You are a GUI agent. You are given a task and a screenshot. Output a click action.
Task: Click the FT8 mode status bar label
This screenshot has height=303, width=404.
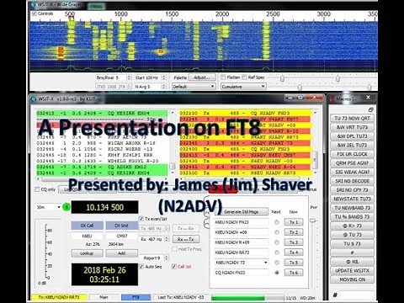point(136,297)
